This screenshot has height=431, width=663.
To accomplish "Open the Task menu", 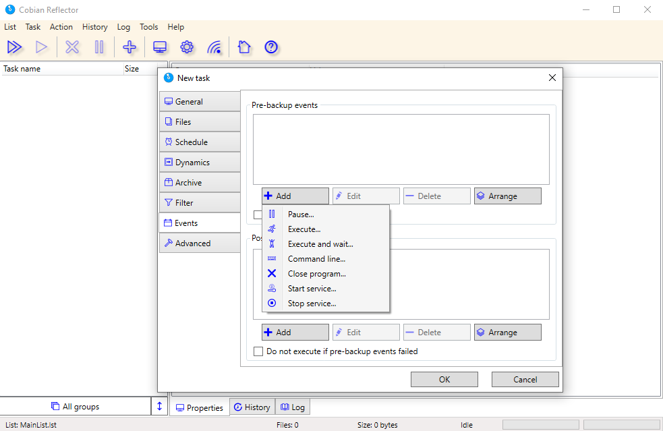I will pyautogui.click(x=33, y=27).
